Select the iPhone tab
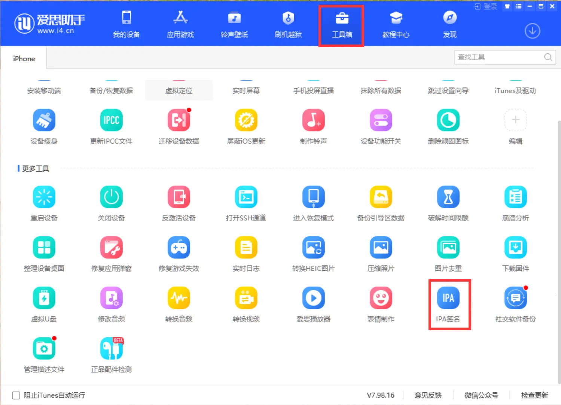This screenshot has height=405, width=561. point(23,58)
